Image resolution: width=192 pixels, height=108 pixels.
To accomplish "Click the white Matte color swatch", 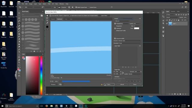I will (136, 28).
